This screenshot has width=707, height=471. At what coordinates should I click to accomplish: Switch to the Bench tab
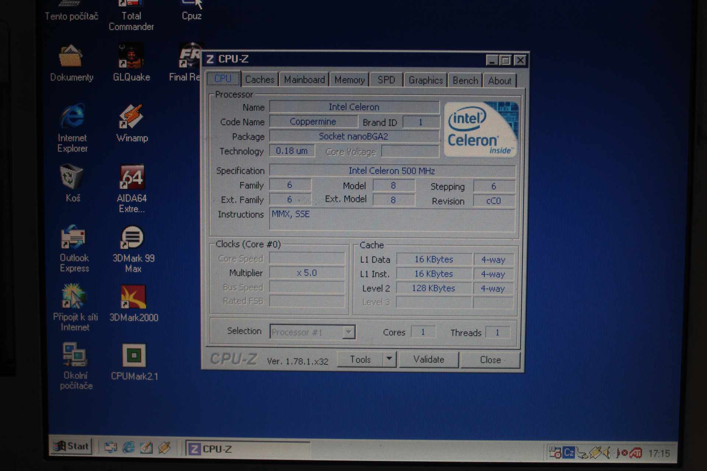(465, 81)
